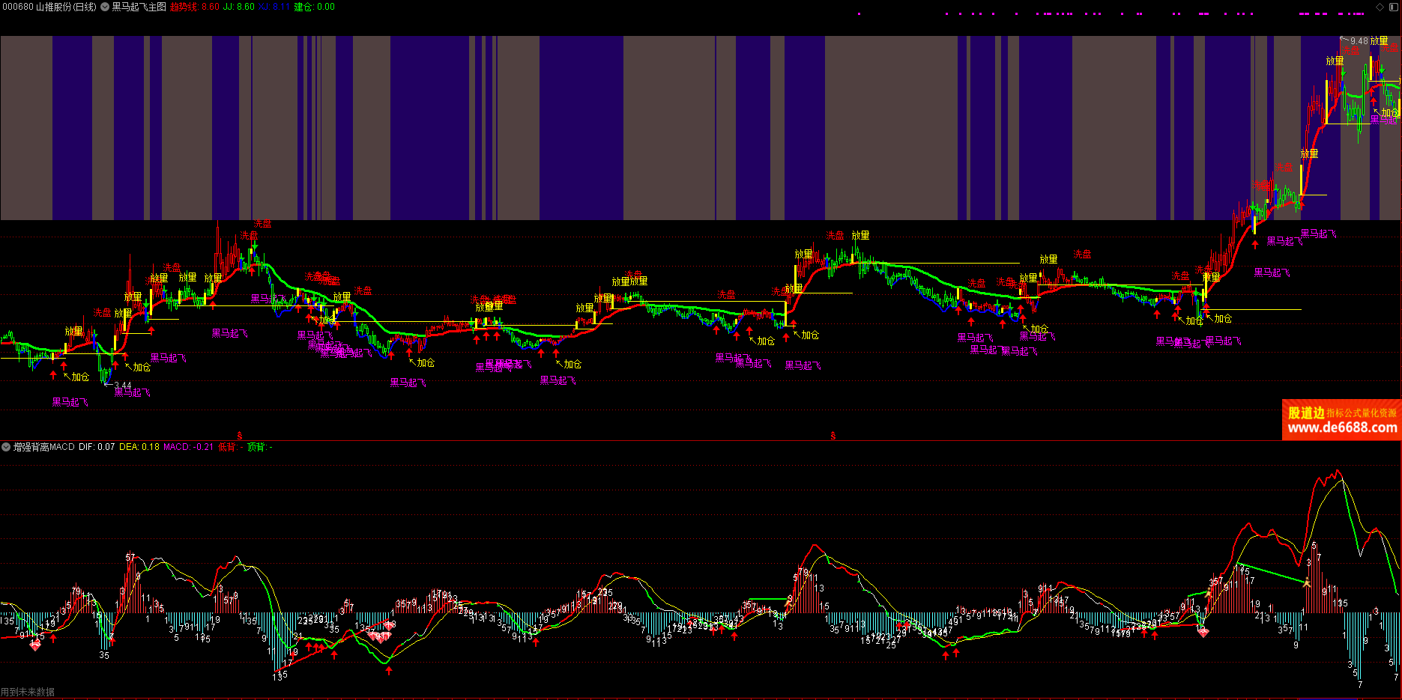Select the 黑马起飞主图 indicator name
Viewport: 1402px width, 700px height.
click(139, 7)
